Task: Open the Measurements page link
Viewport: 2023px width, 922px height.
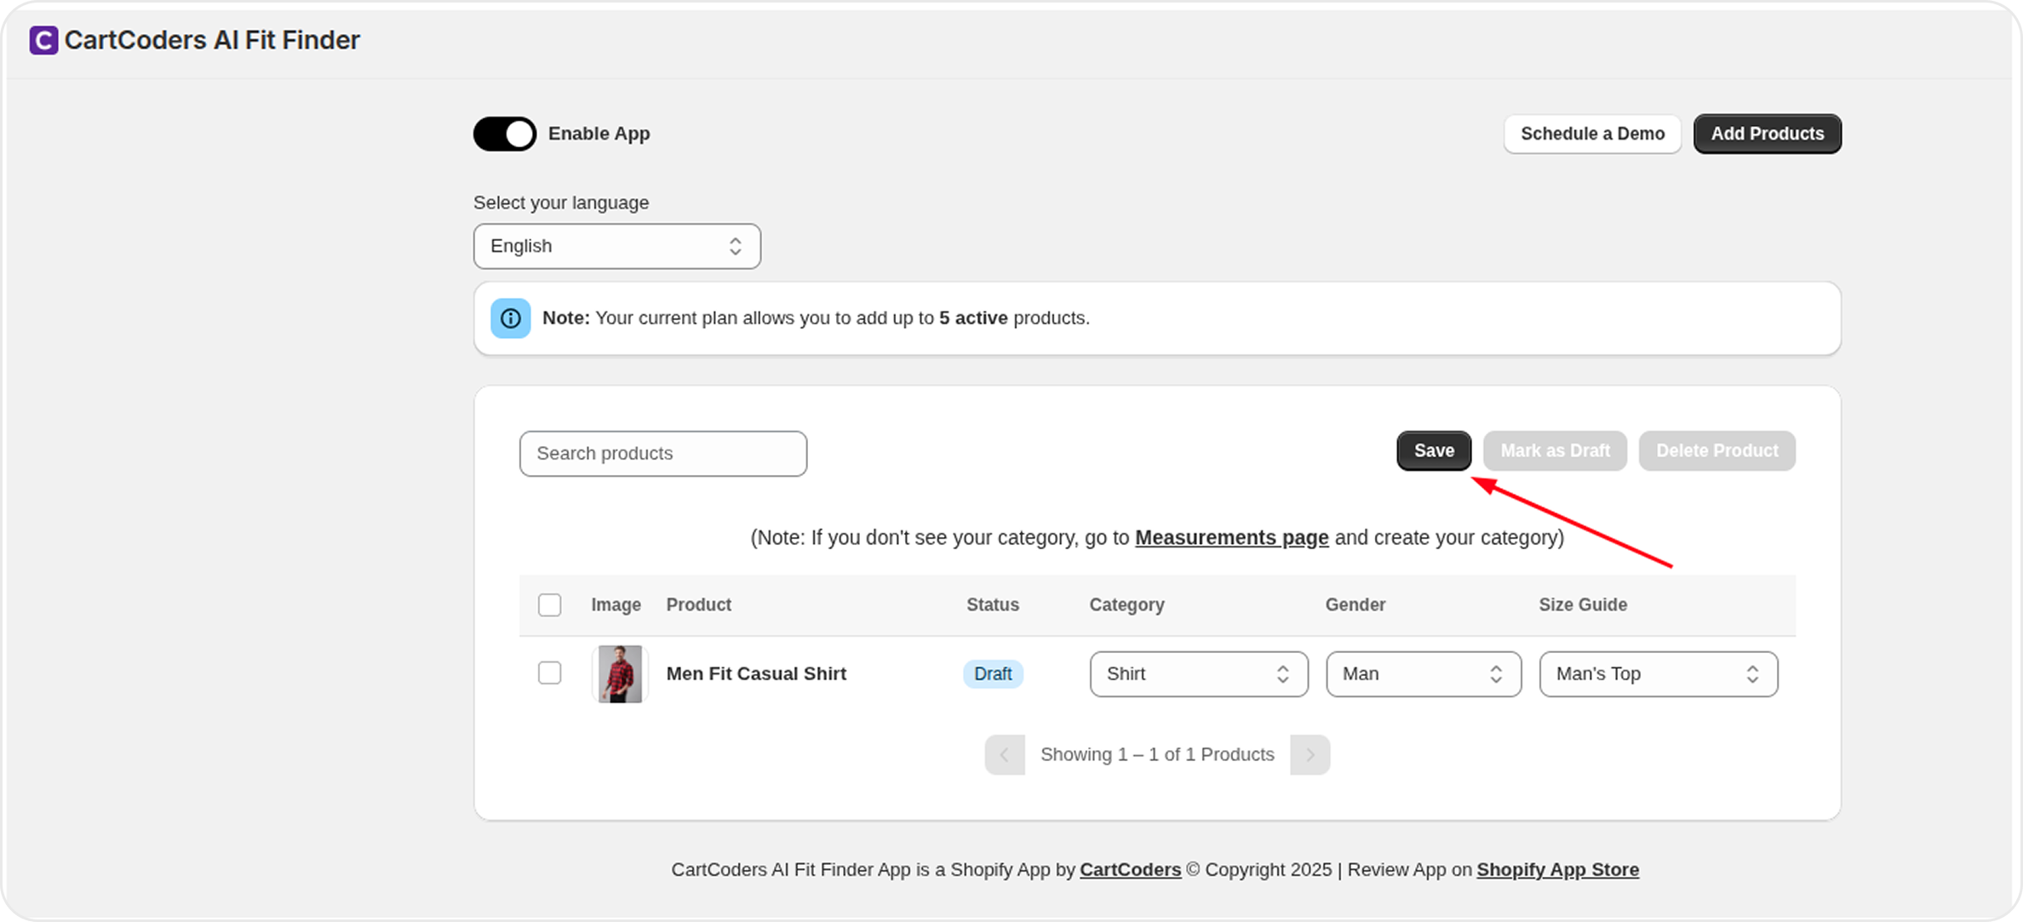Action: [1231, 538]
